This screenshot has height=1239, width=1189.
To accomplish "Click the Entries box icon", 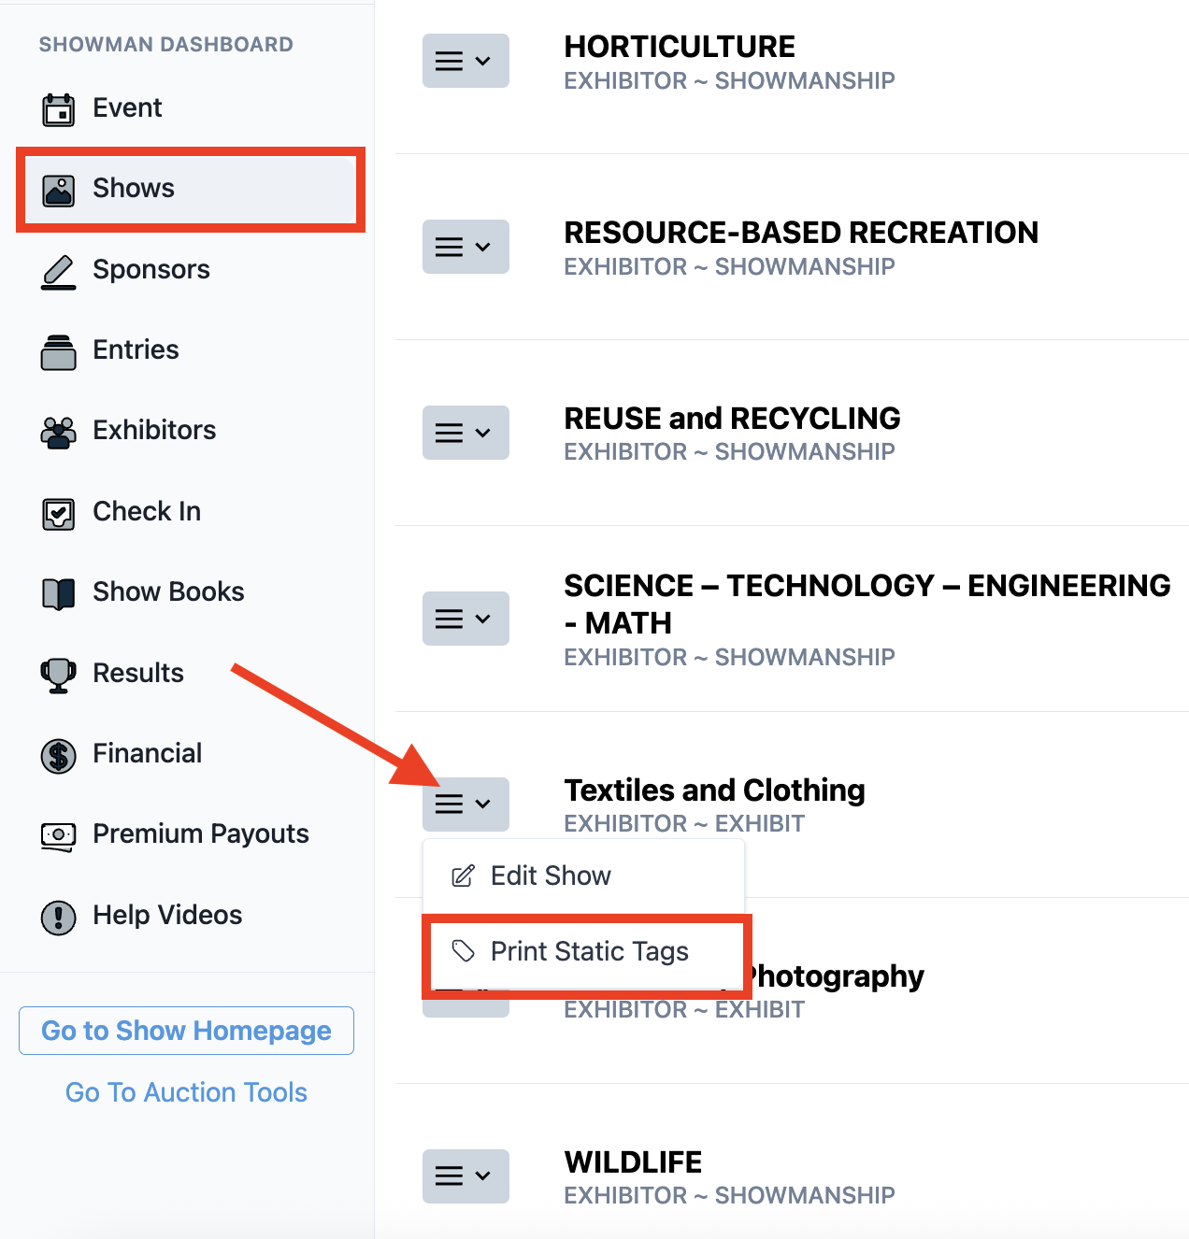I will point(59,351).
